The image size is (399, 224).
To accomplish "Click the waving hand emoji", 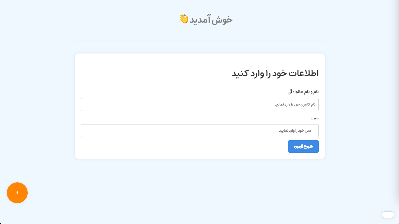I will pos(183,19).
